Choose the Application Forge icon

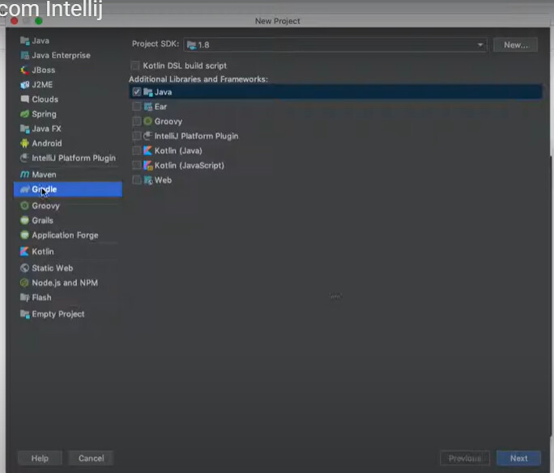point(25,235)
